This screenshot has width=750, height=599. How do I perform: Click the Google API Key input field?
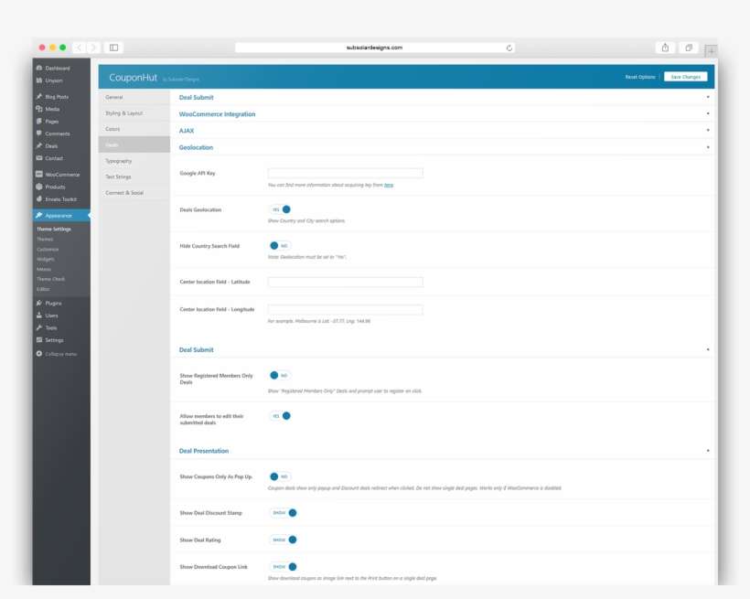click(345, 173)
